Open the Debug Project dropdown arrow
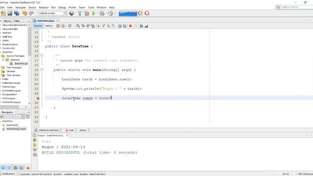 pos(107,13)
